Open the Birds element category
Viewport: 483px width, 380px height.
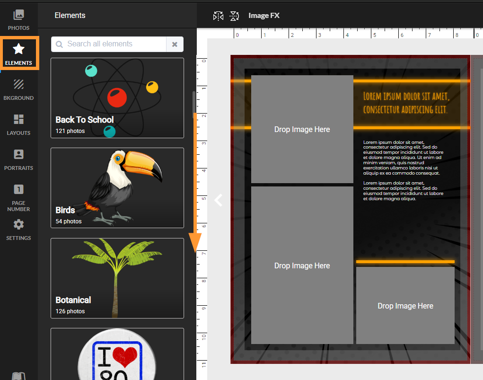point(117,188)
